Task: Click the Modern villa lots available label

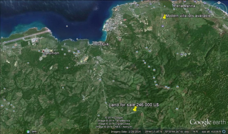Action: (x=189, y=16)
